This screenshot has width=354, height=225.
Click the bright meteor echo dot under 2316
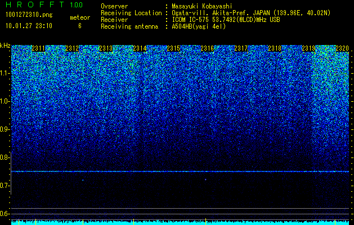tap(205, 179)
